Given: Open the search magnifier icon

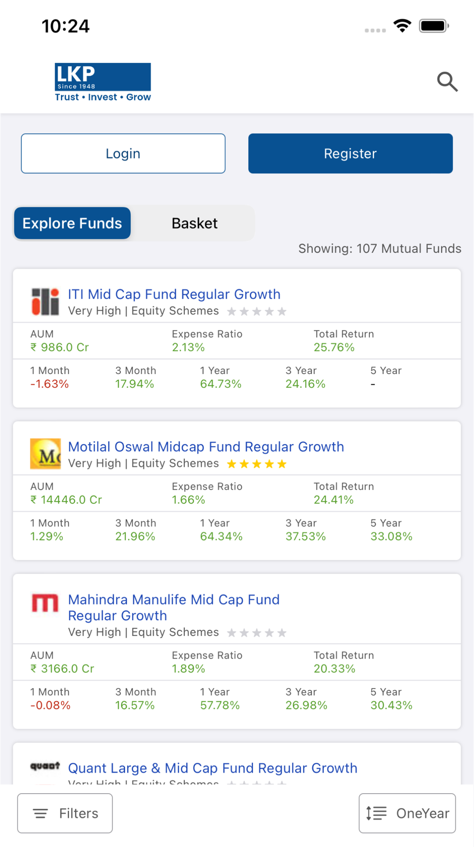Looking at the screenshot, I should [447, 82].
